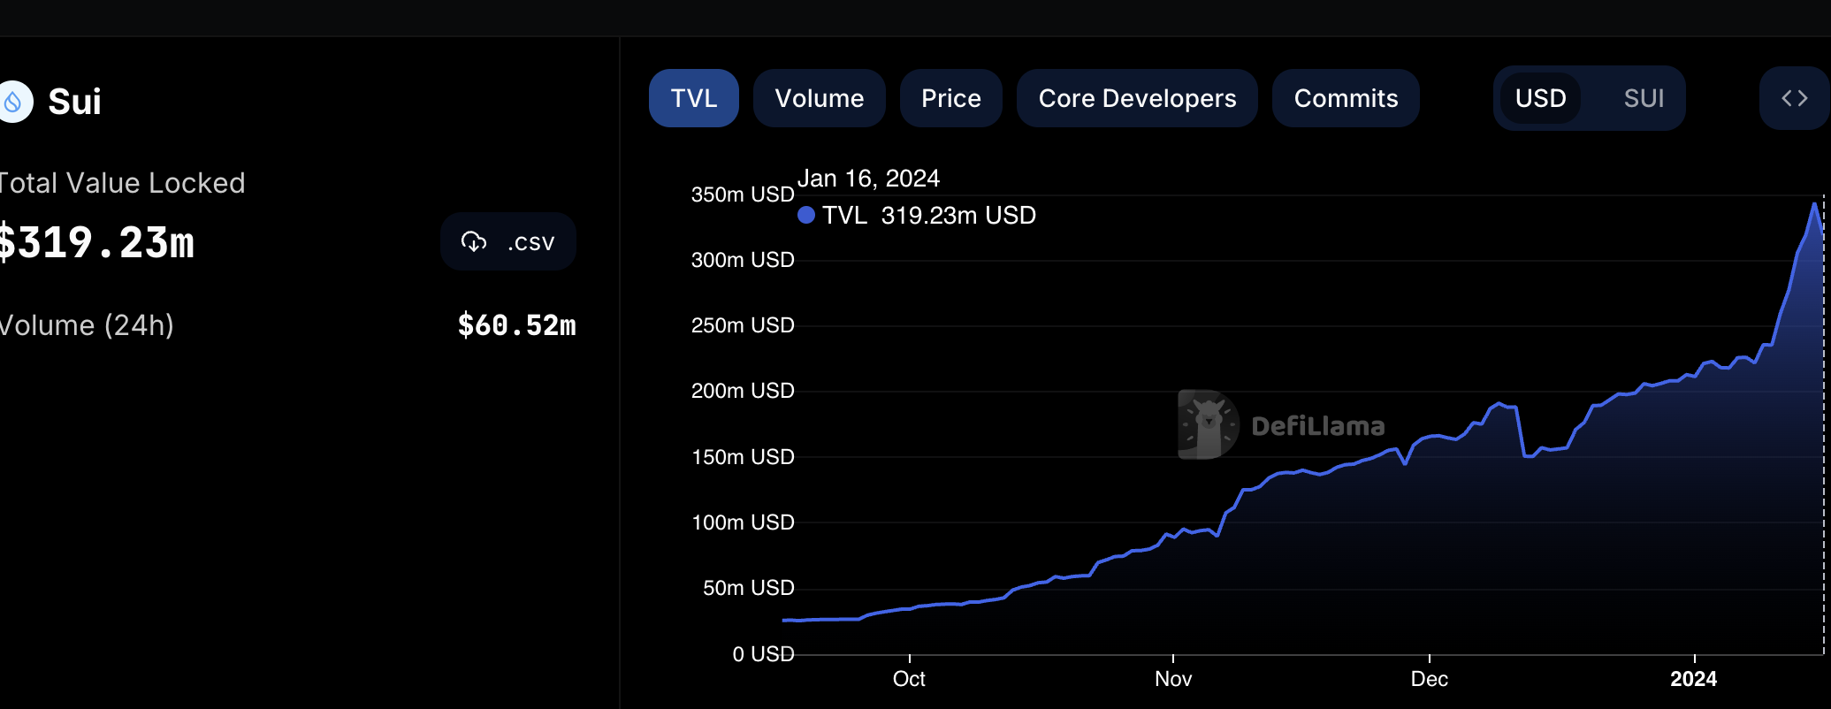Enable the Commits chart
Screen dimensions: 1831x709
tap(1346, 98)
